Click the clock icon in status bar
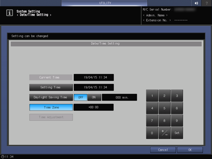 3,157
